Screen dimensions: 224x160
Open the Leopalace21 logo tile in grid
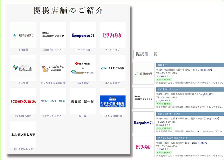click(x=83, y=35)
